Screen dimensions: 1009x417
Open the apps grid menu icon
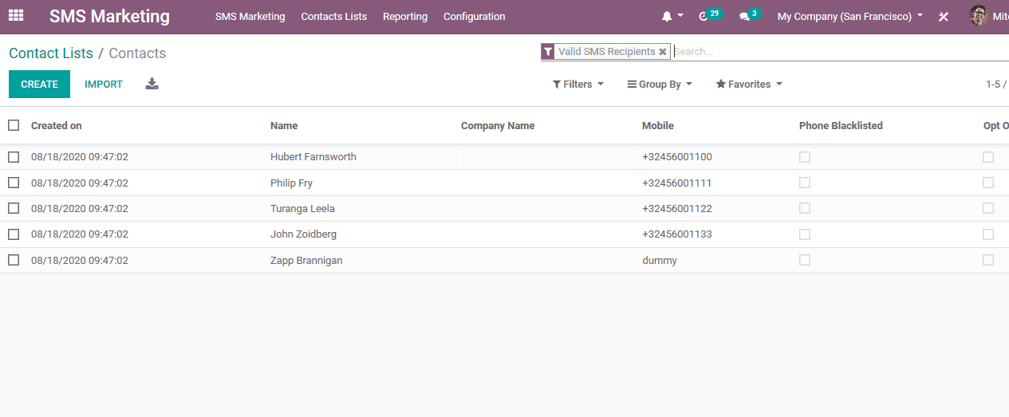(x=16, y=16)
